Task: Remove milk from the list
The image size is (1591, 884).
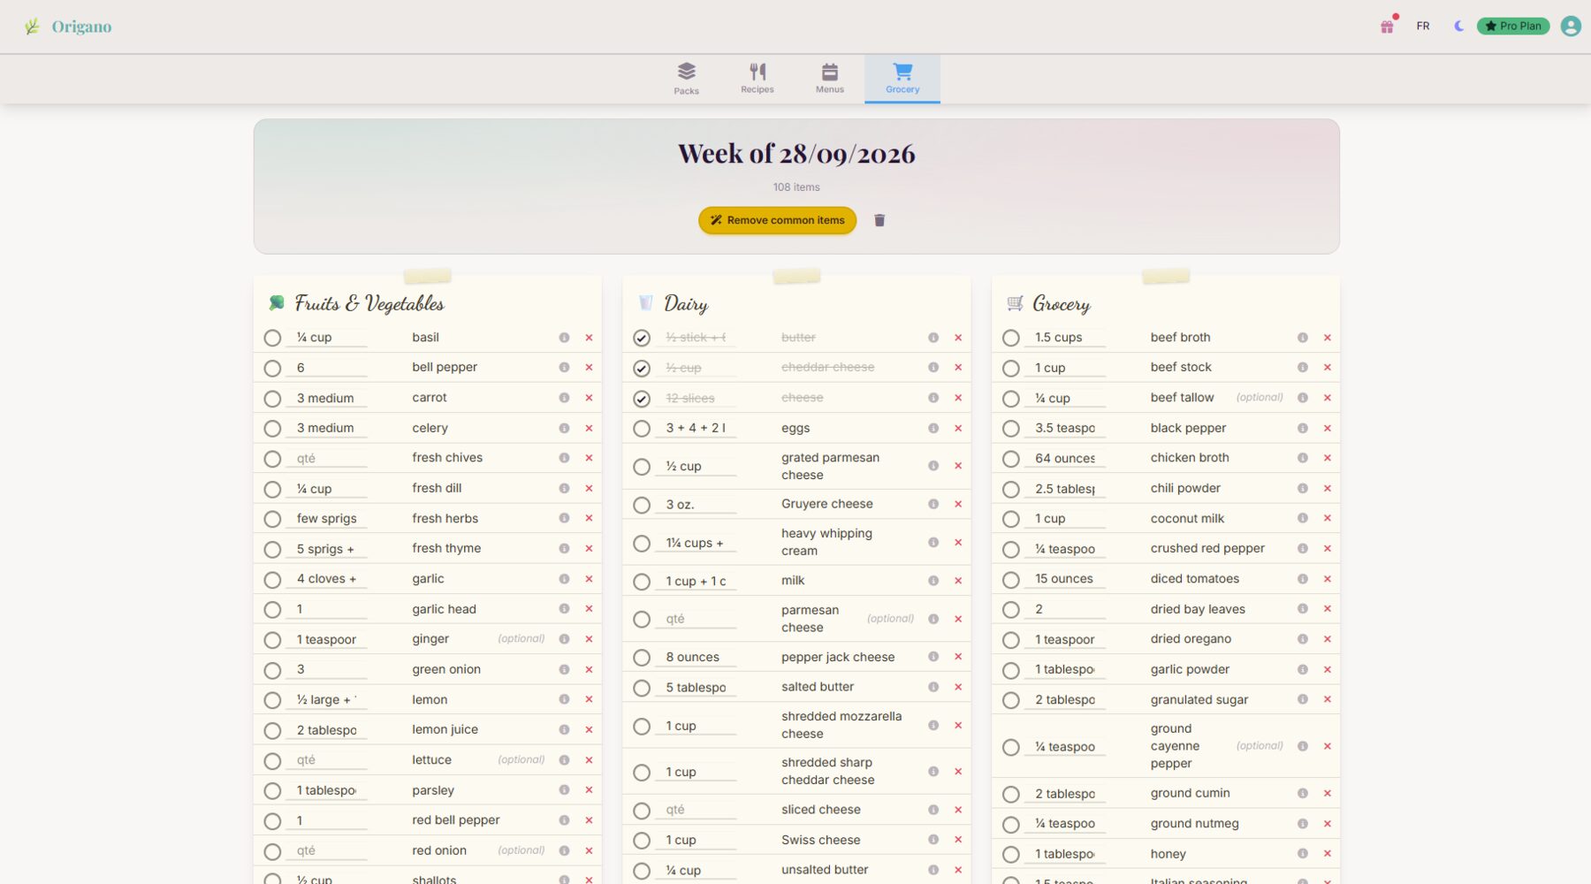Action: [x=958, y=581]
